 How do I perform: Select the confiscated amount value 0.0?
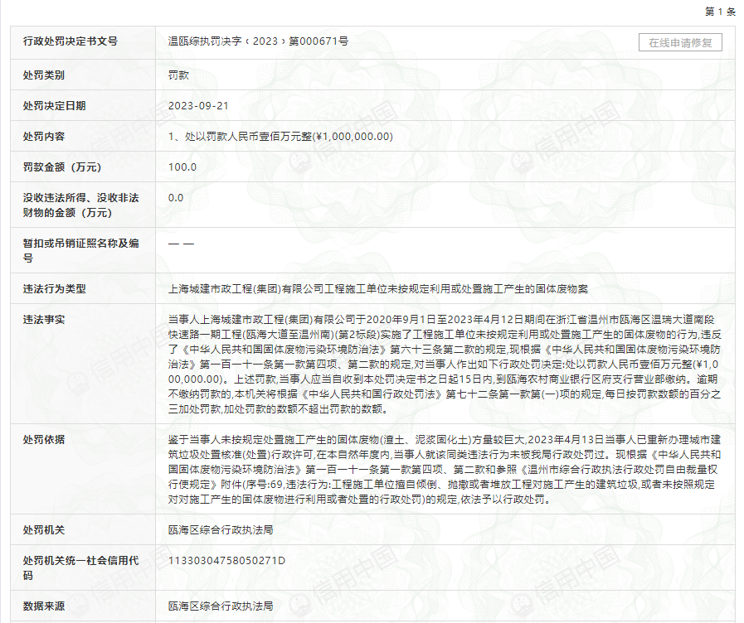click(x=176, y=198)
